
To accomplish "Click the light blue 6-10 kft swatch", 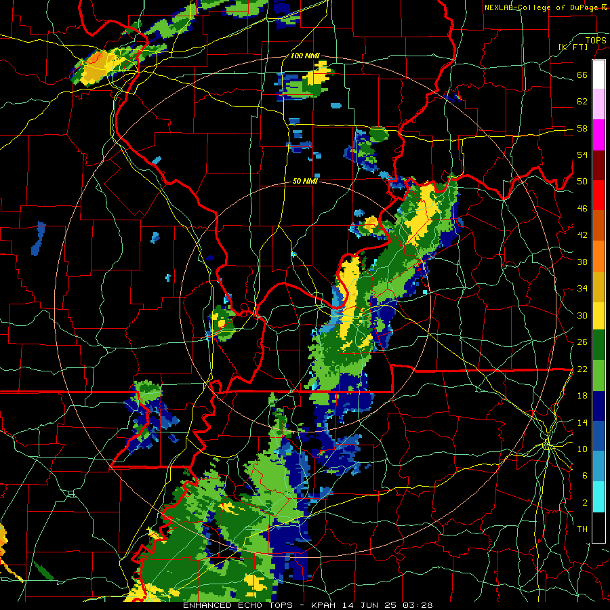I will [598, 466].
